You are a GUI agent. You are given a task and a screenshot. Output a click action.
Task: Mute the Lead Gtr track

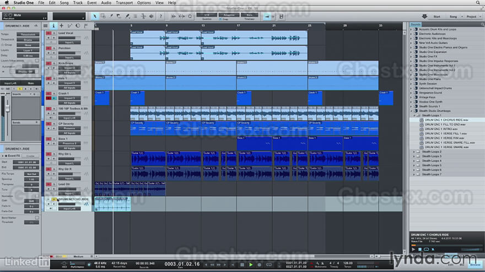point(48,184)
